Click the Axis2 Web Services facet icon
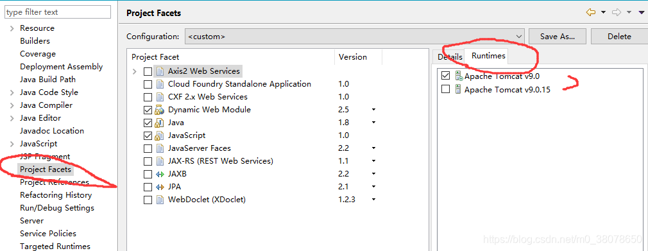Viewport: 648px width, 251px height. click(160, 71)
